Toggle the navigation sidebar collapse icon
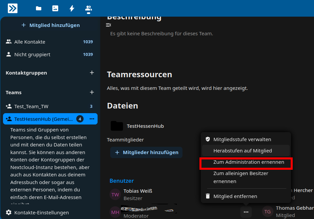This screenshot has height=219, width=314. pos(108,25)
